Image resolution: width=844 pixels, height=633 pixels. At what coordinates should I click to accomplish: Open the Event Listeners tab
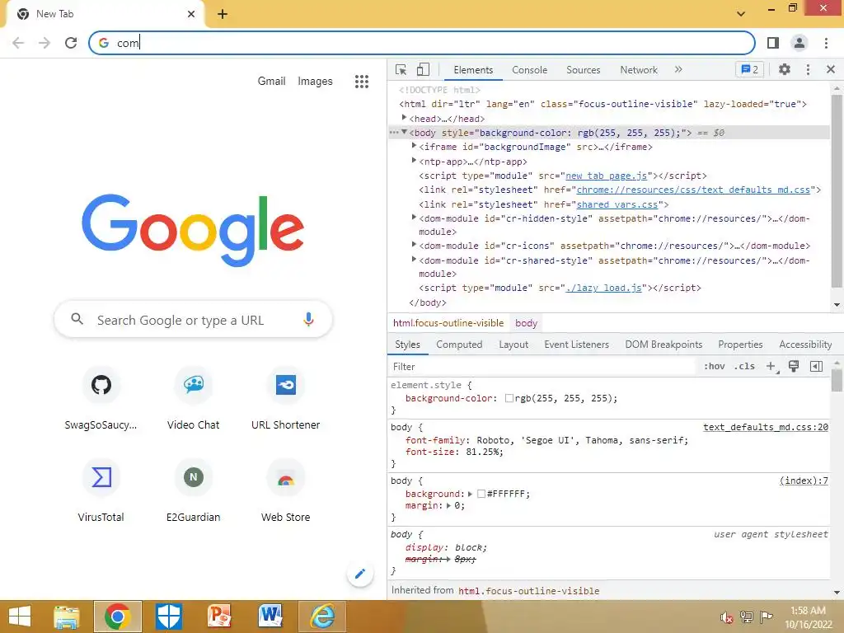[576, 345]
